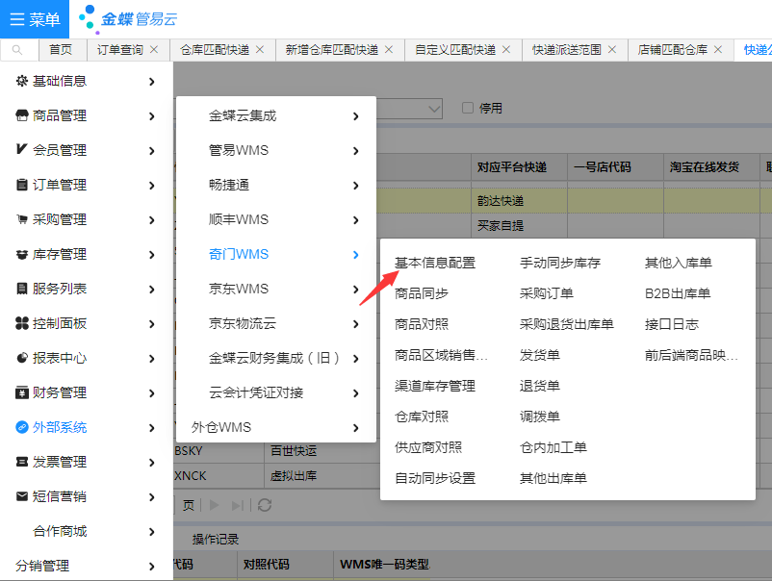The image size is (772, 581).
Task: Close the 仓库匹配快递 tab
Action: (x=260, y=50)
